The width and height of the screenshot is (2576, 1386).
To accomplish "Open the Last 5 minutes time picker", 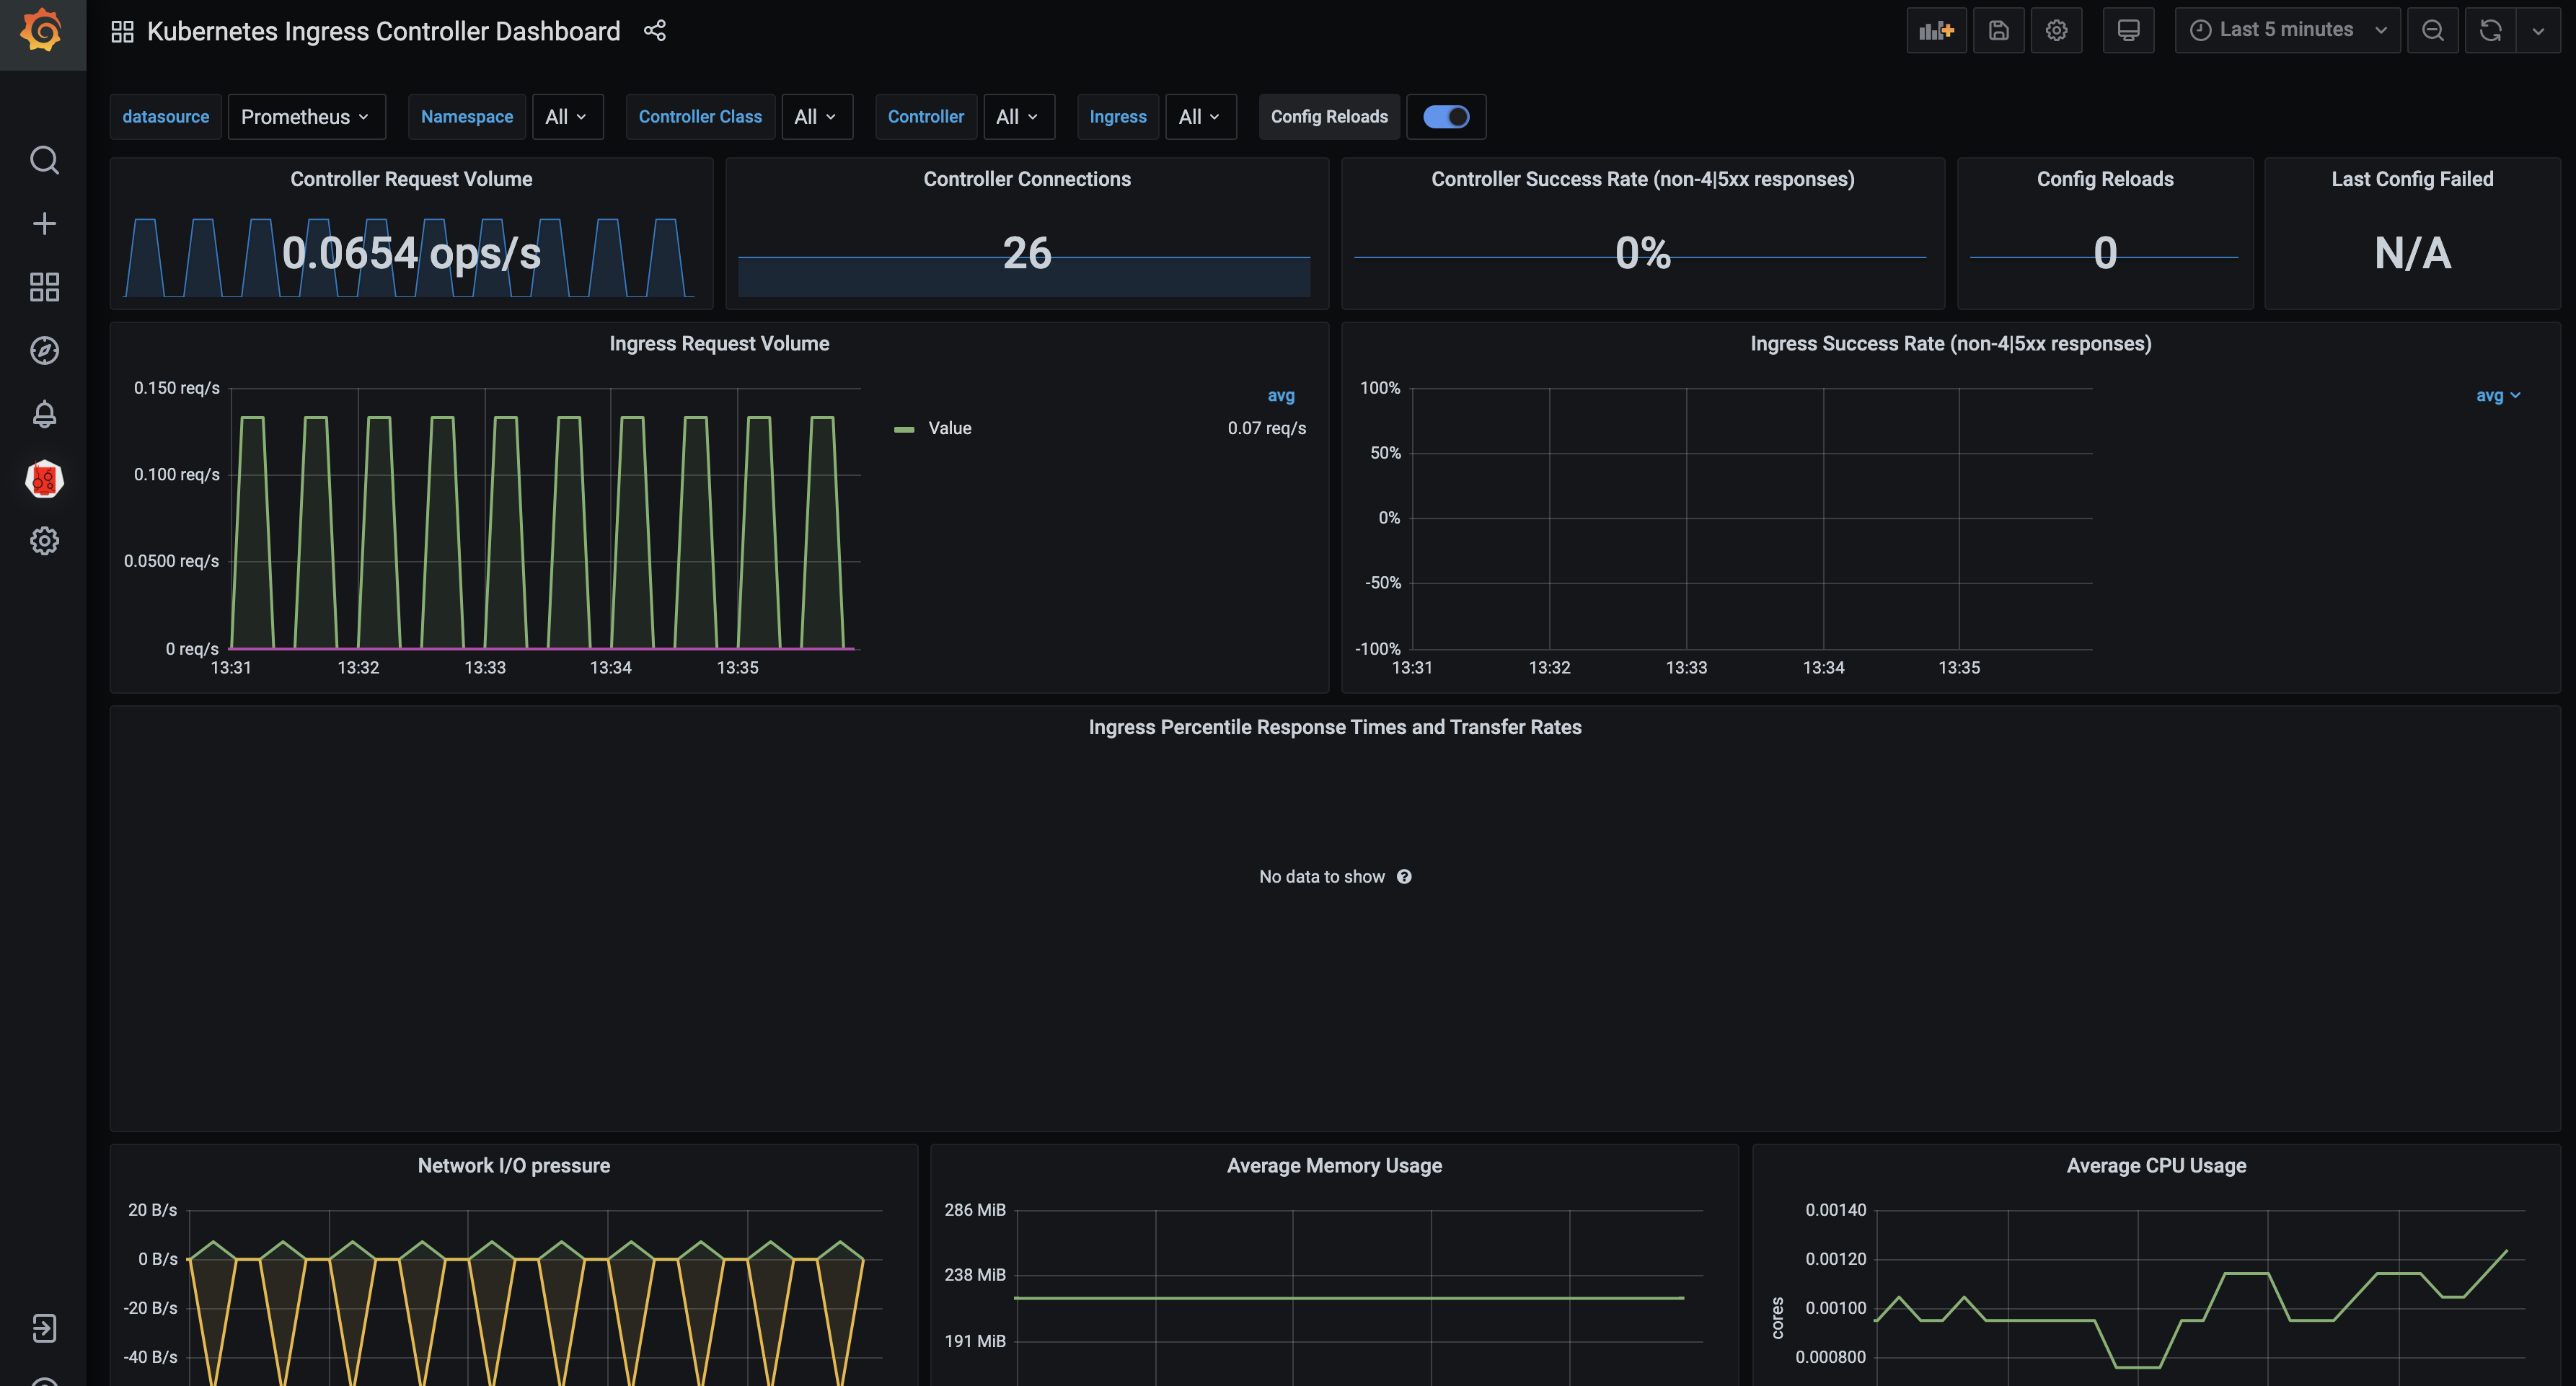I will point(2286,30).
